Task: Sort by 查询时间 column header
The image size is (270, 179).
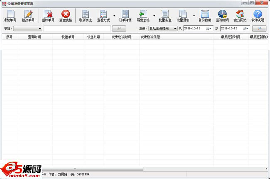Action: click(34, 37)
